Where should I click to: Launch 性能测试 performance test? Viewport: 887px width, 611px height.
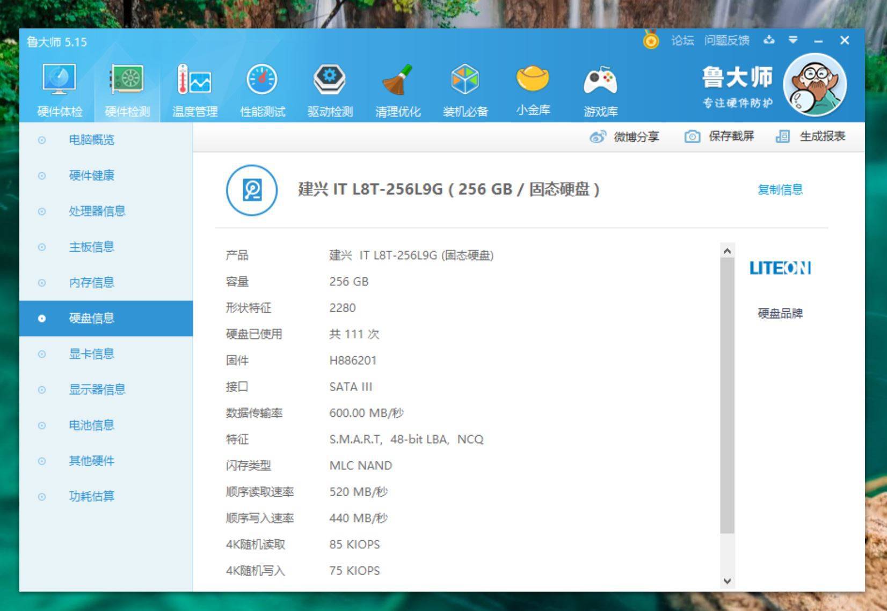click(x=262, y=90)
